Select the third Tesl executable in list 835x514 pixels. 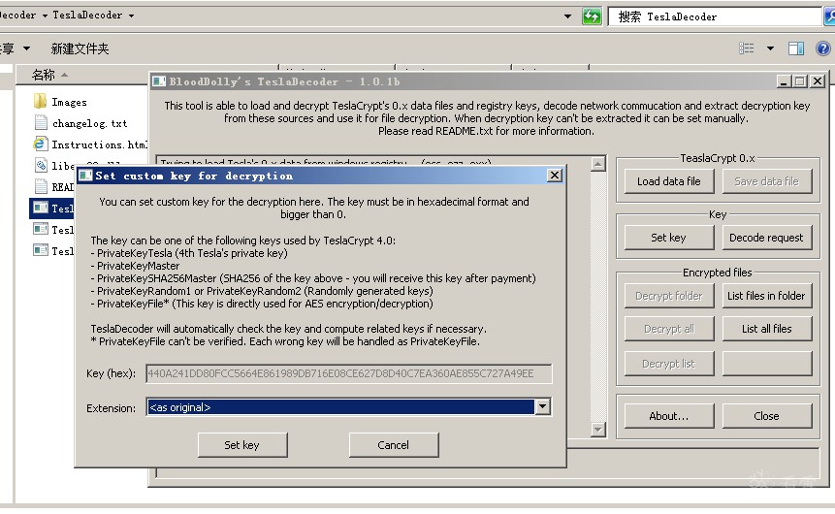[41, 250]
